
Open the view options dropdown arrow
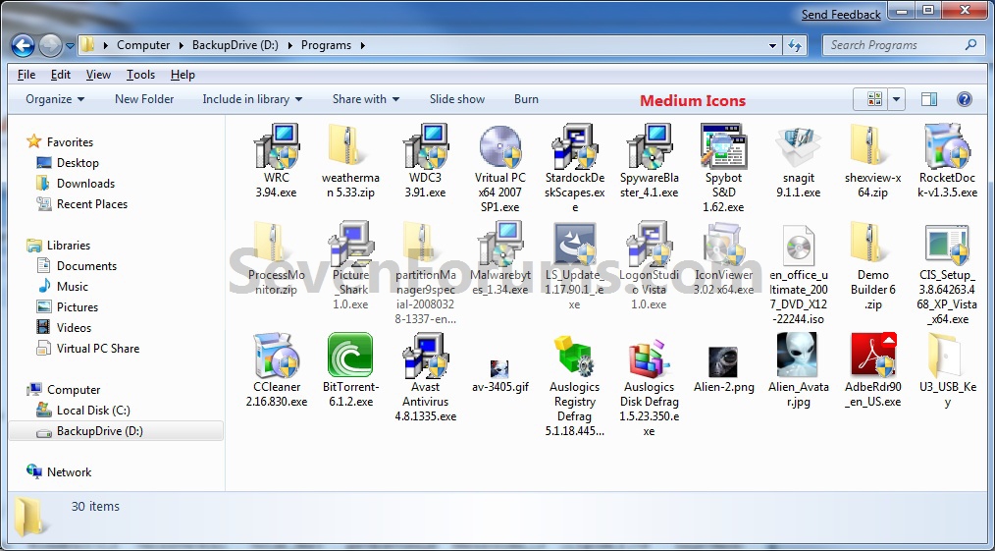point(896,99)
